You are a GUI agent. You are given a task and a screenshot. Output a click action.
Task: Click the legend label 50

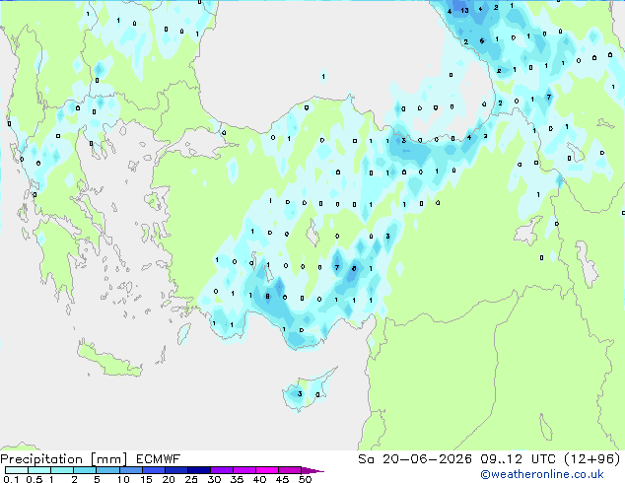pos(305,479)
